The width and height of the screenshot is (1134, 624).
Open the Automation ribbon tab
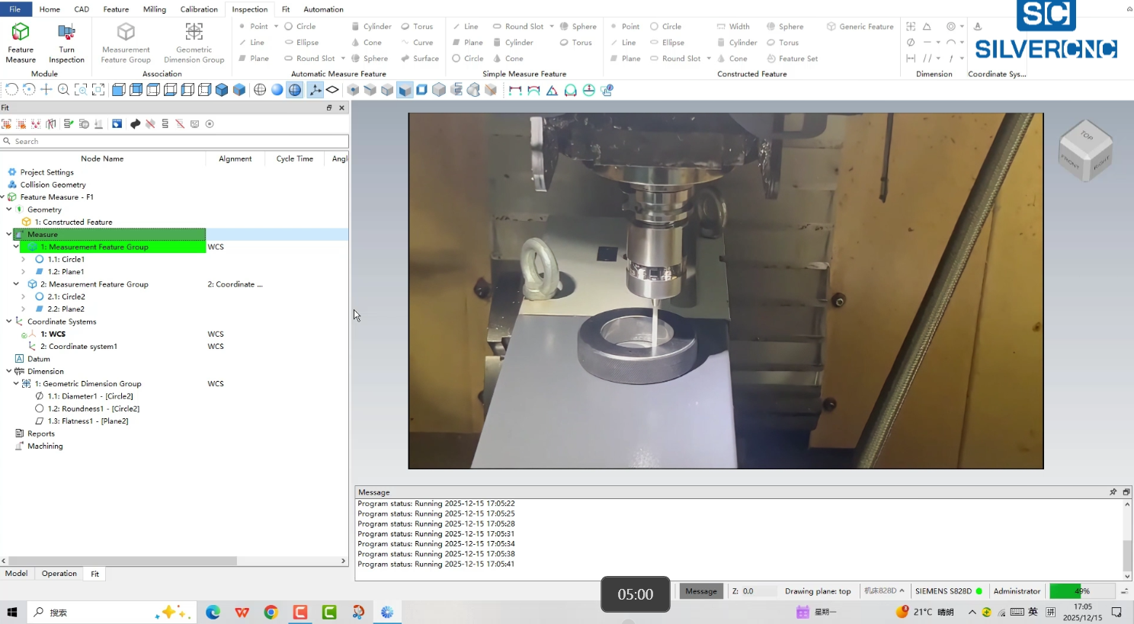(x=323, y=9)
